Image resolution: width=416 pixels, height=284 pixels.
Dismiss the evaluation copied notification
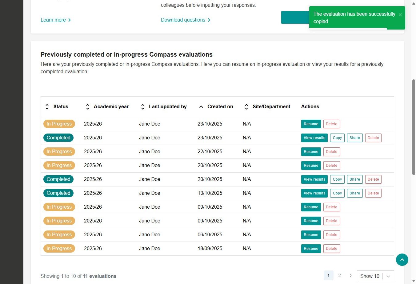[400, 15]
